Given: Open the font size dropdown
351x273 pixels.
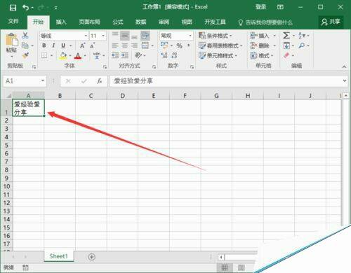Looking at the screenshot, I should click(103, 36).
